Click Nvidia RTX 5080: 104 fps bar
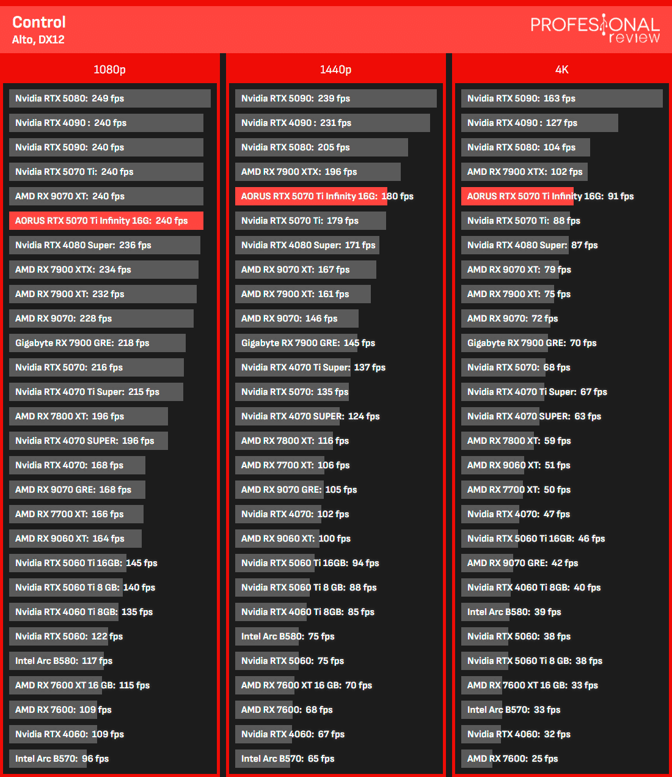Screen dimensions: 672x777 [525, 147]
